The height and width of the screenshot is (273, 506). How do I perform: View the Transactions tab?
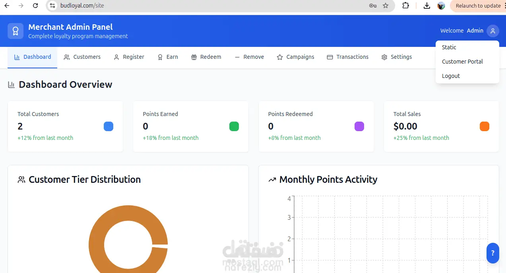pyautogui.click(x=347, y=57)
